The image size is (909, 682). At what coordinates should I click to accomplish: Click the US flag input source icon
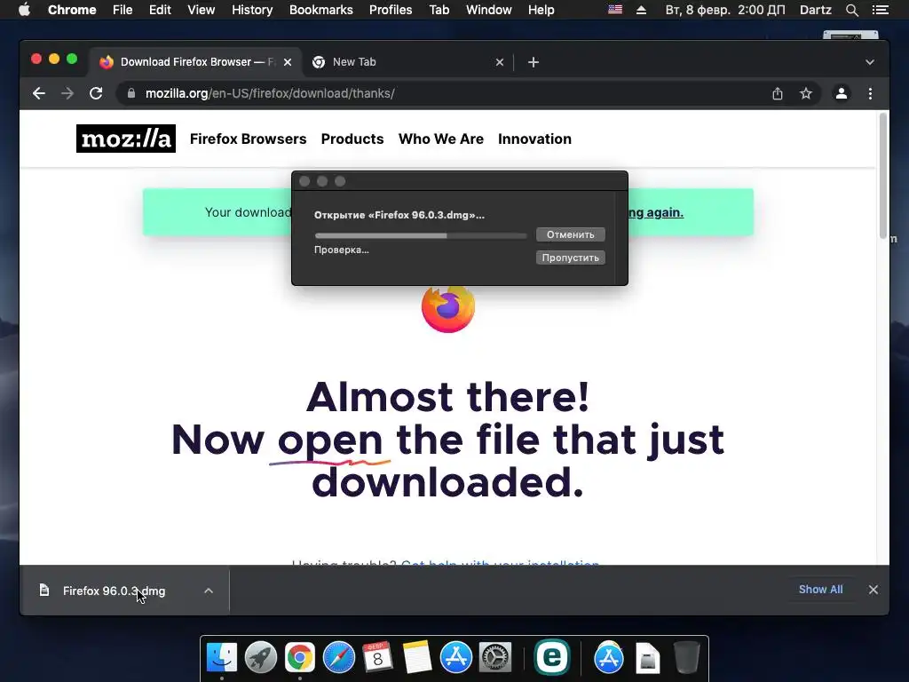[615, 10]
